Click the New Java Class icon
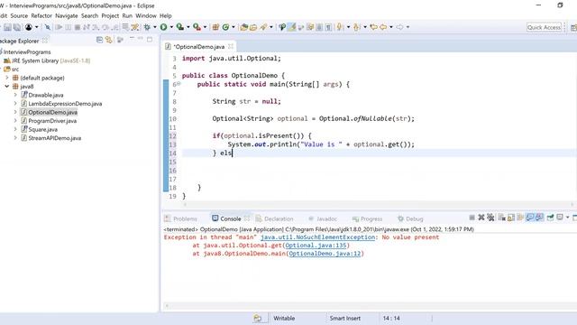 (x=225, y=27)
